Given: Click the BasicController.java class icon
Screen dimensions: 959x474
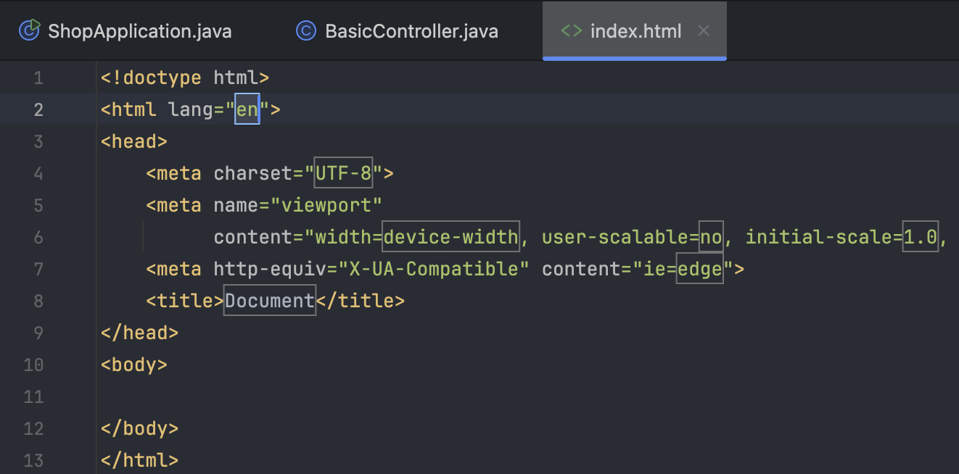Looking at the screenshot, I should click(306, 31).
